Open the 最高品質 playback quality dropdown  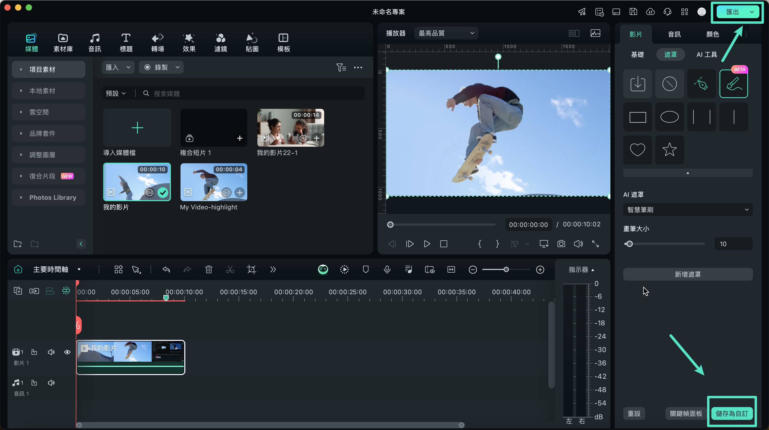click(446, 33)
